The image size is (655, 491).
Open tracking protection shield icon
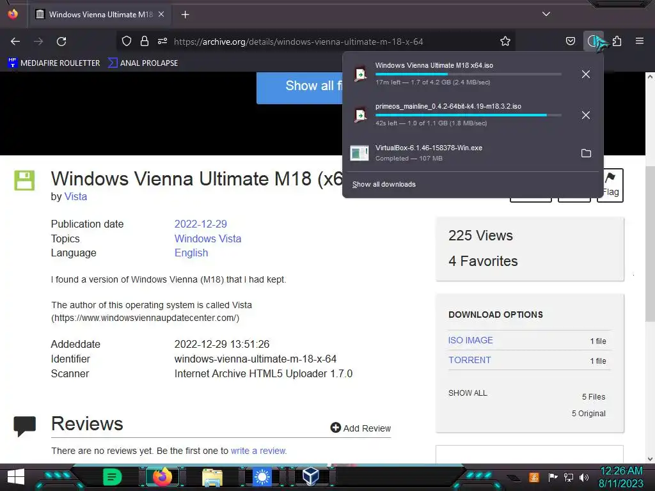(127, 41)
